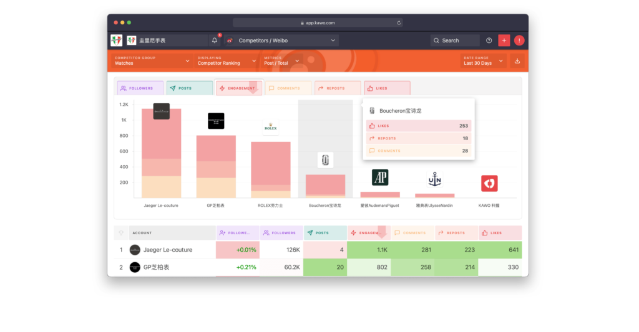Screen dimensions: 639x332
Task: Click Jaeger Le-couture account name in table
Action: pyautogui.click(x=168, y=250)
